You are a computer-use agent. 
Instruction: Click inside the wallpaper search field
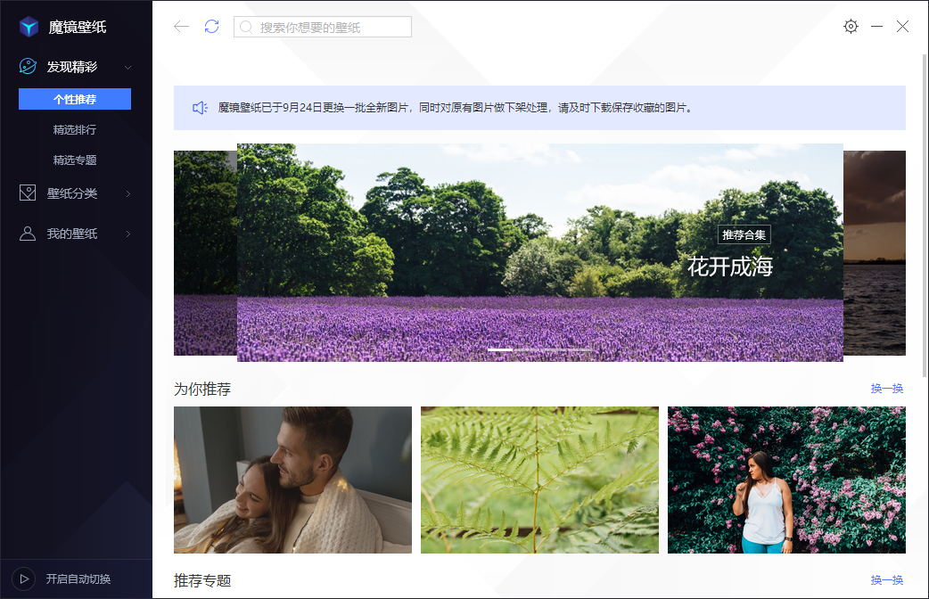[323, 28]
